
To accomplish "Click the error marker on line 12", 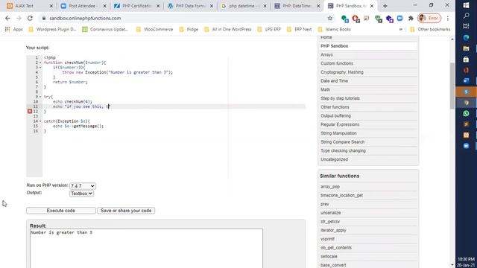I will 30,111.
